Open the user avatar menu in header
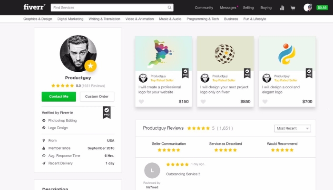The image size is (333, 190). click(308, 8)
